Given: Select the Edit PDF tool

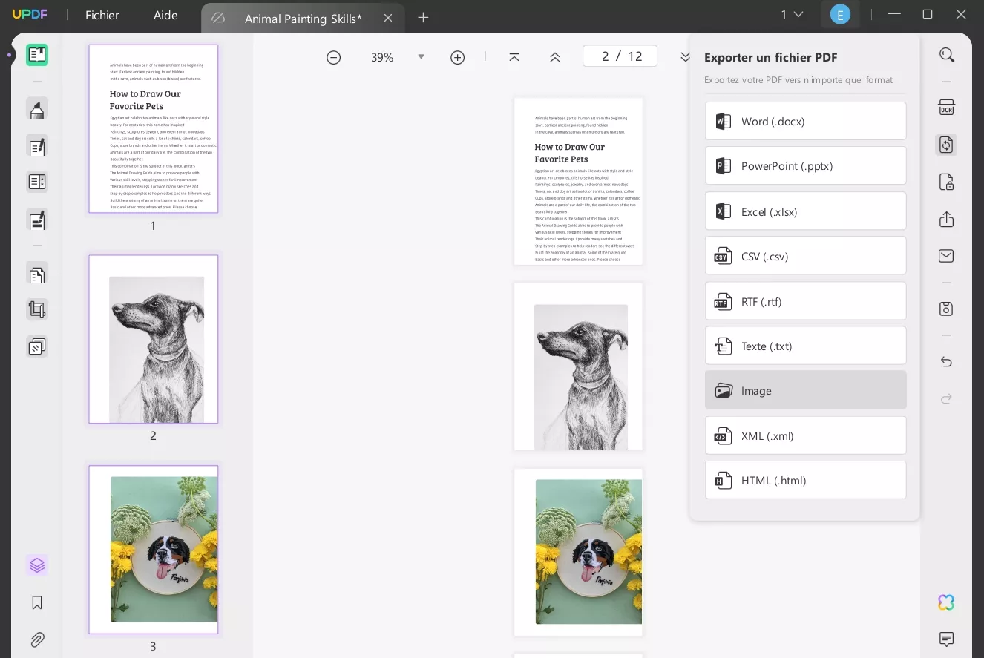Looking at the screenshot, I should [37, 146].
